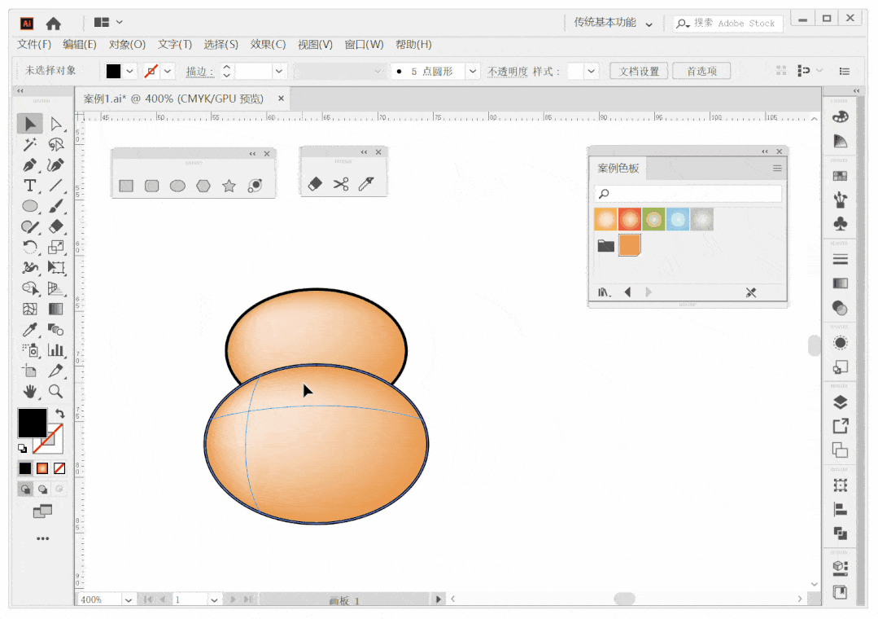
Task: Open the fill color dropdown
Action: pyautogui.click(x=130, y=71)
